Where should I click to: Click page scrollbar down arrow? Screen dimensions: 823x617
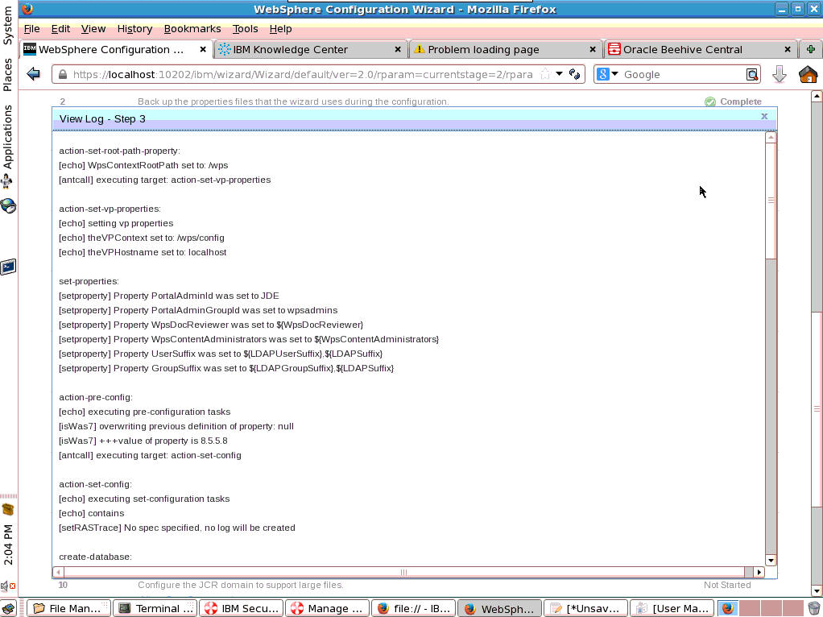coord(817,591)
